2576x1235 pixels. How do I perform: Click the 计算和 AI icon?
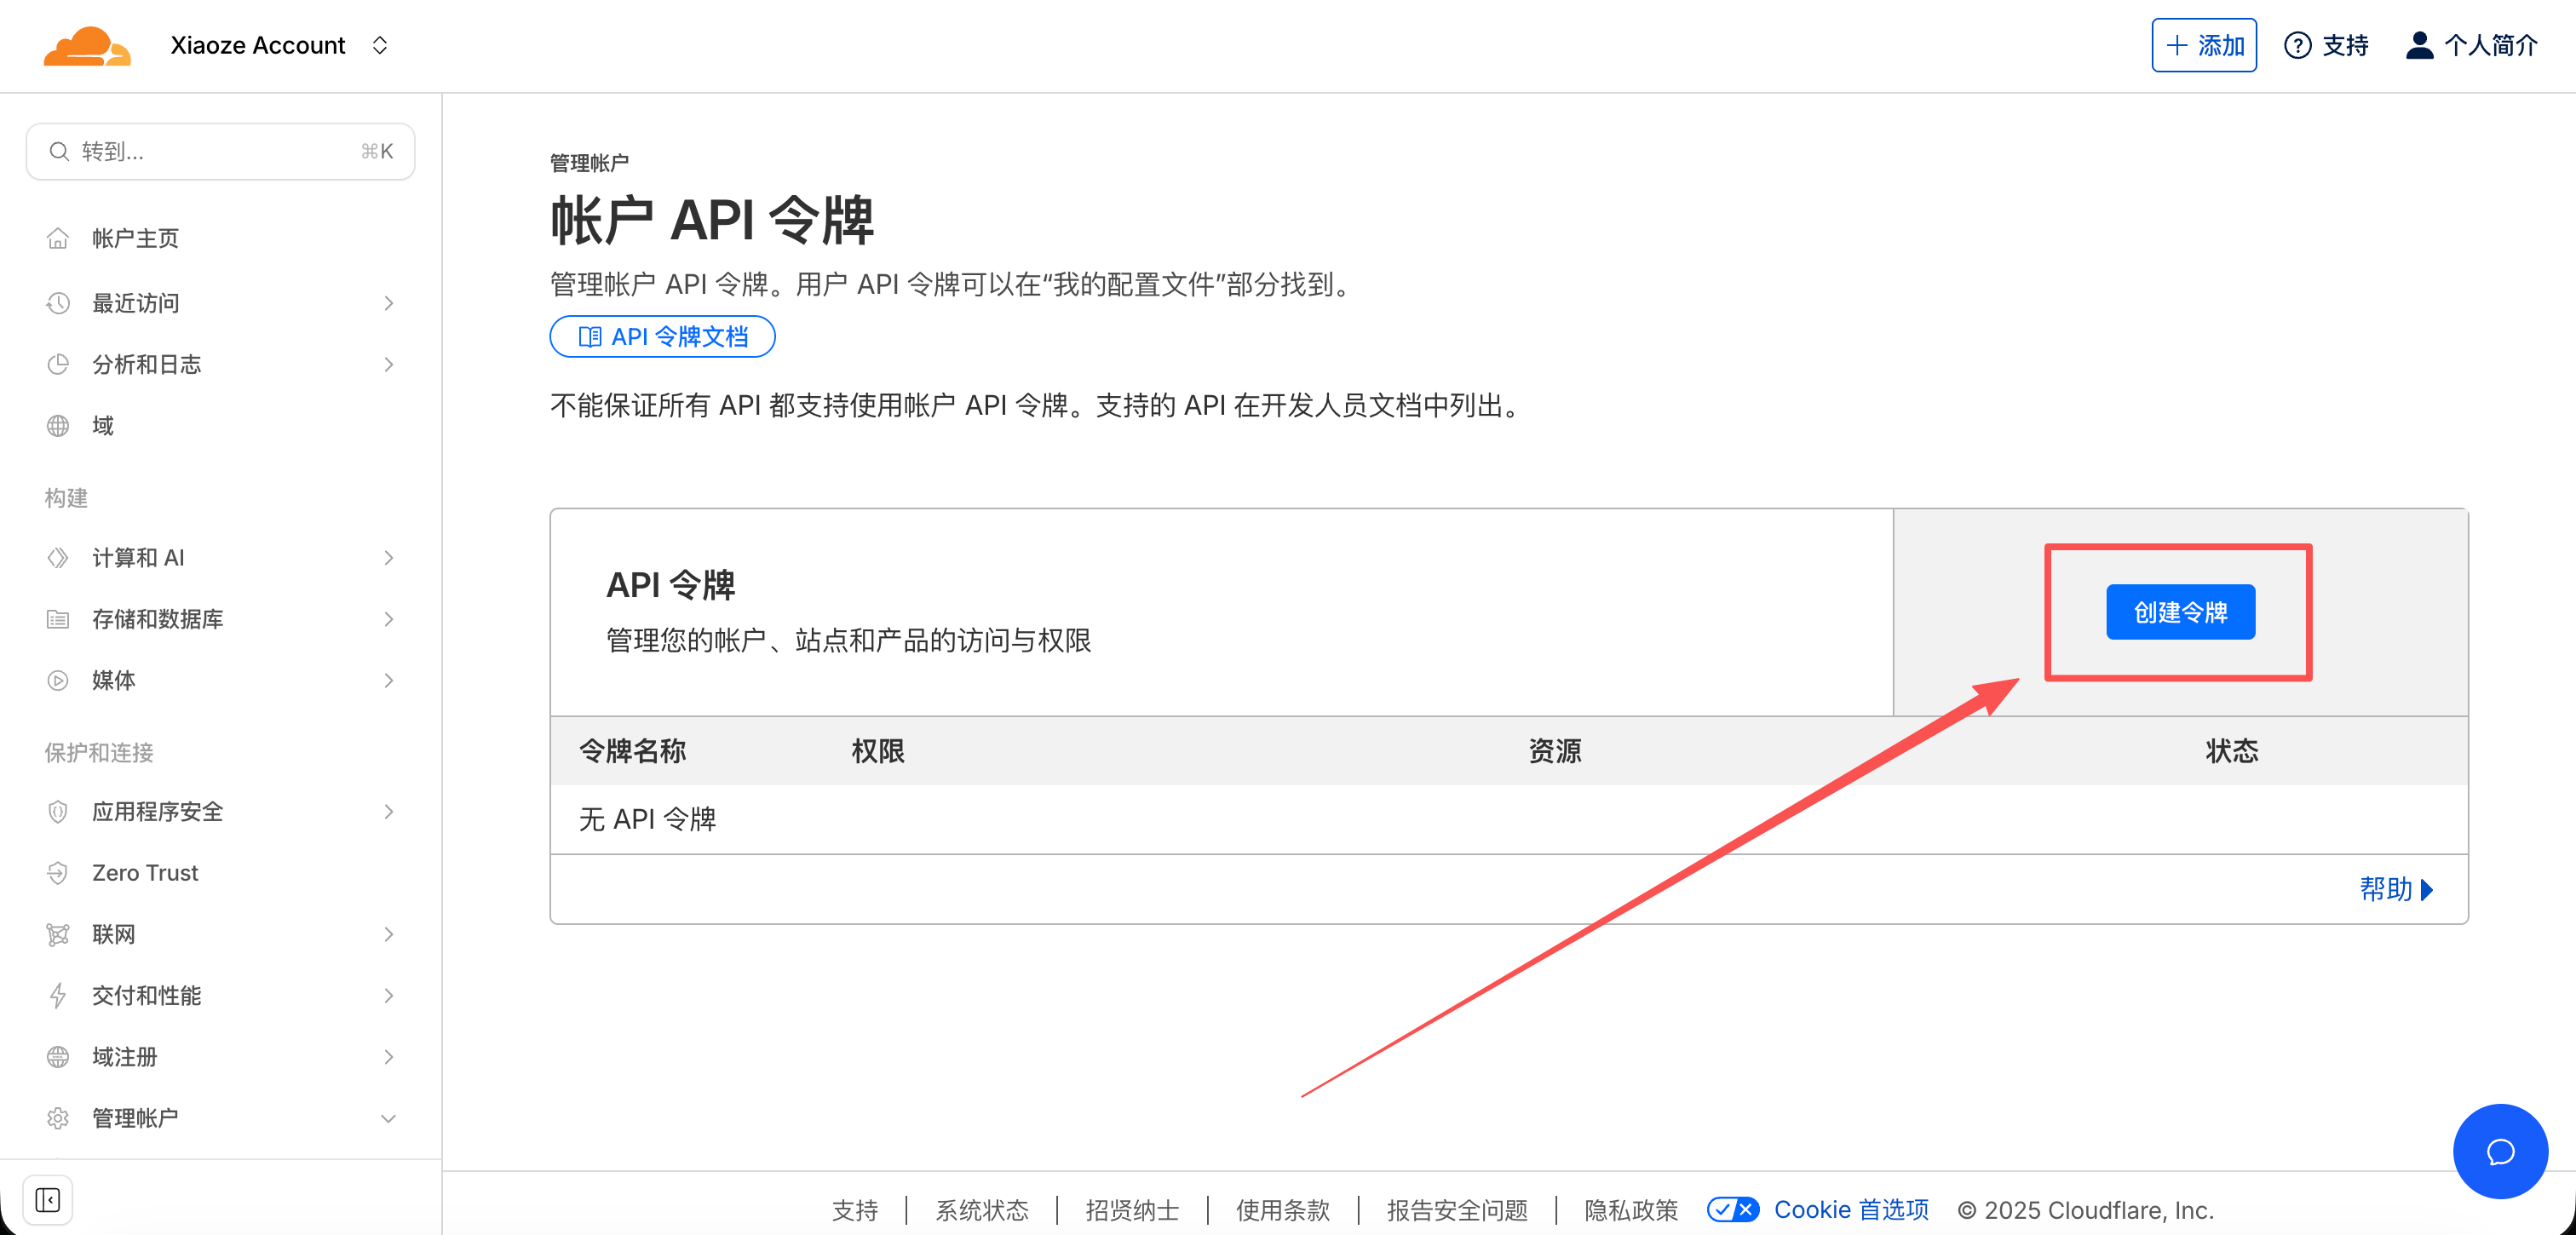click(58, 557)
